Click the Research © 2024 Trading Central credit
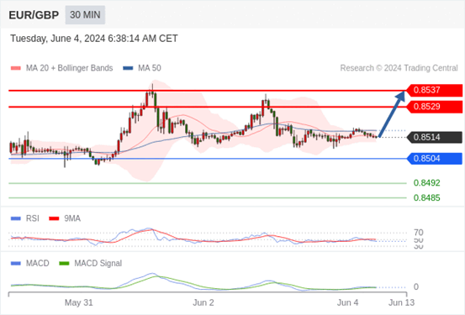The height and width of the screenshot is (315, 465). [x=399, y=68]
